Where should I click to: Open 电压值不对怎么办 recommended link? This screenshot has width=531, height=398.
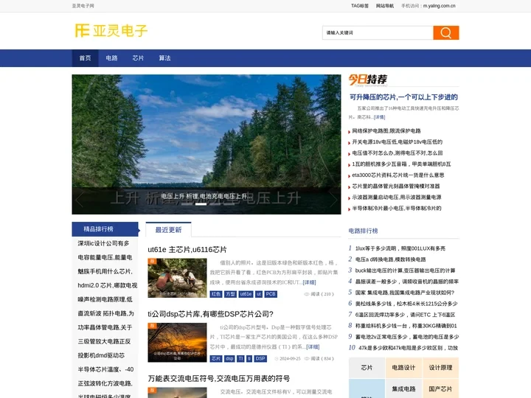coord(398,153)
